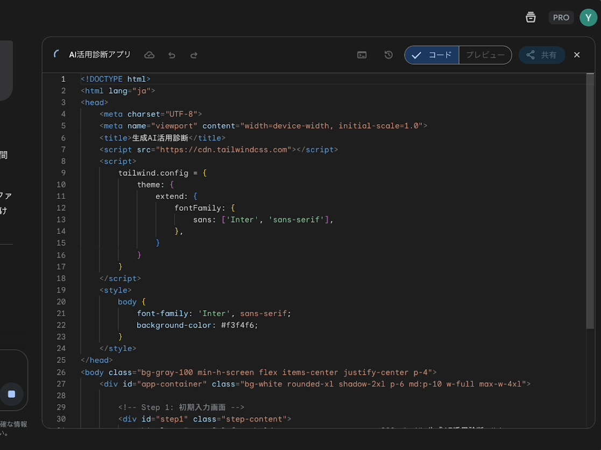Click the stacked tray icon beside PRO
601x450 pixels.
pyautogui.click(x=531, y=18)
